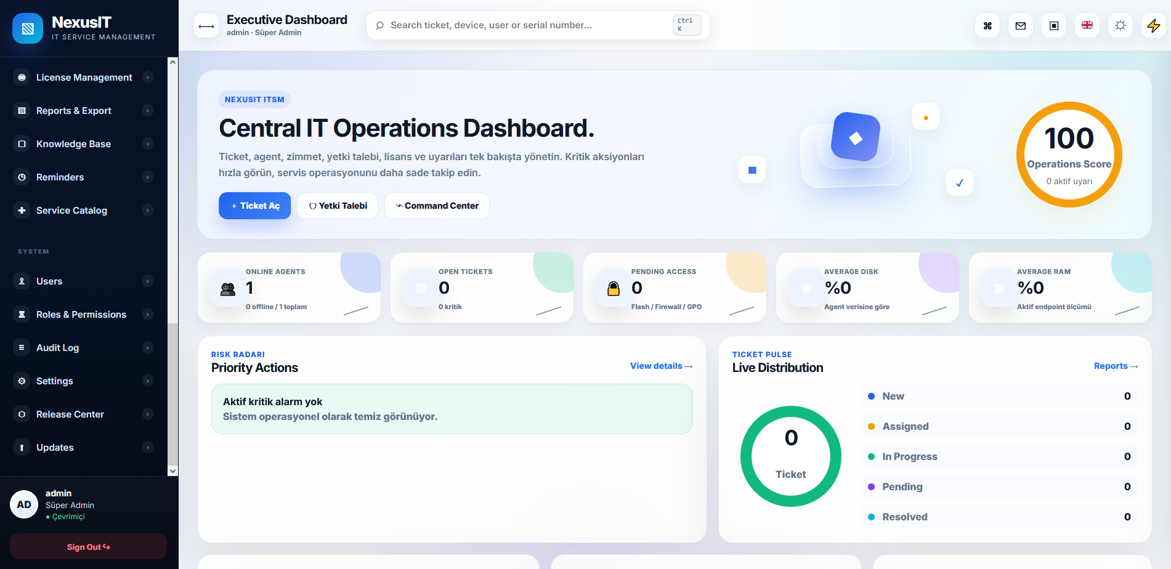Open License Management menu item
This screenshot has height=569, width=1171.
(84, 78)
